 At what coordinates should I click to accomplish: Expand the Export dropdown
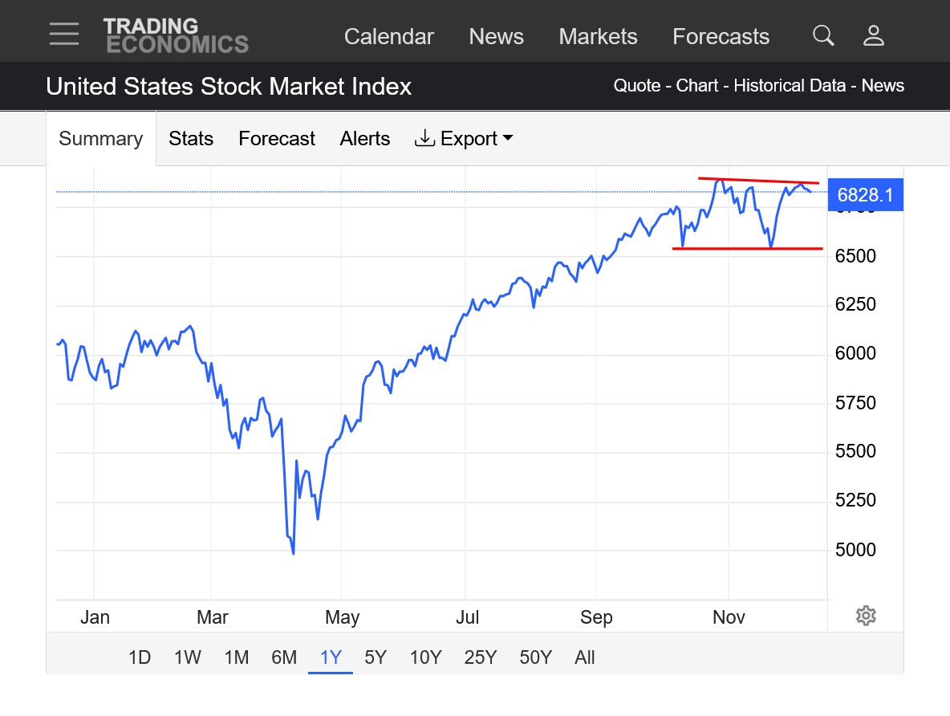pos(464,139)
